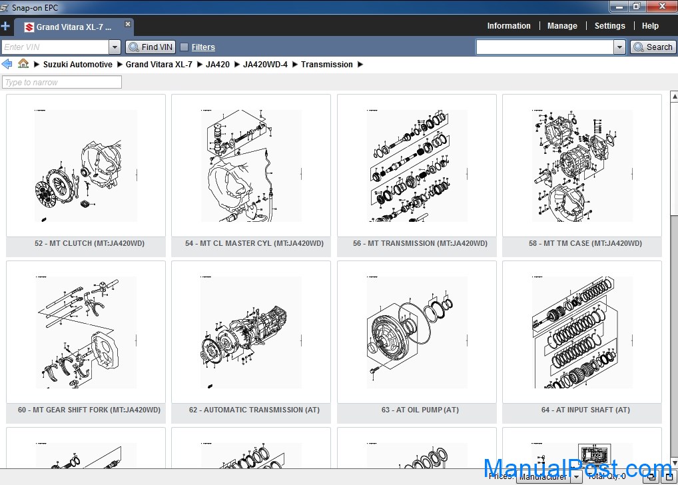Image resolution: width=678 pixels, height=485 pixels.
Task: Open the Help menu
Action: (650, 26)
